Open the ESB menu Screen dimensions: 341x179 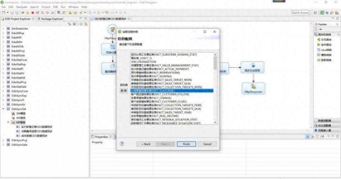(x=56, y=7)
